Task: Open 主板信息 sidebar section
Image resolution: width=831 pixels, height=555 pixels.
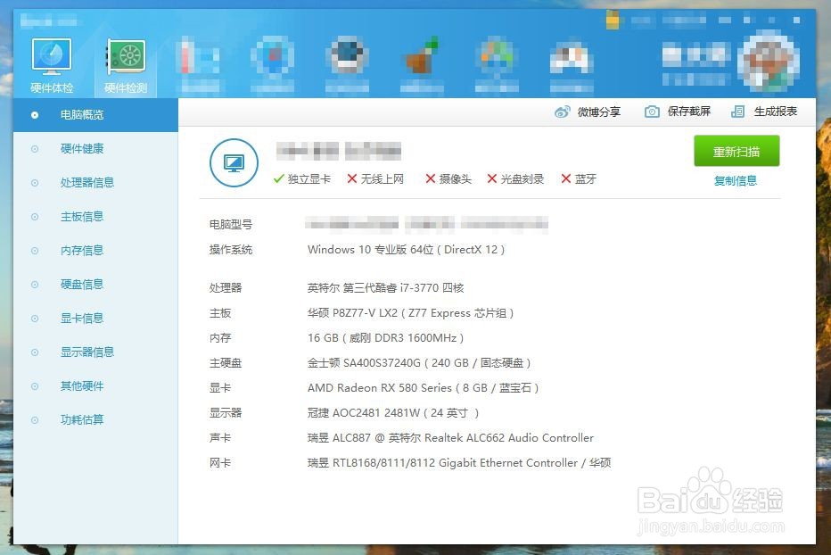Action: 95,217
